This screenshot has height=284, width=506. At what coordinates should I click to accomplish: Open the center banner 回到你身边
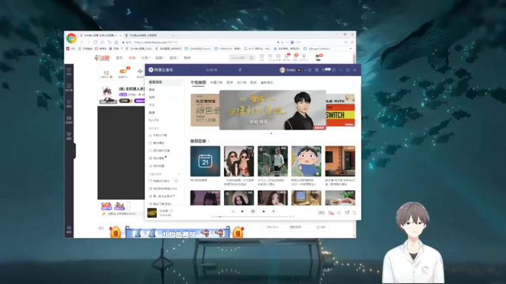[273, 110]
